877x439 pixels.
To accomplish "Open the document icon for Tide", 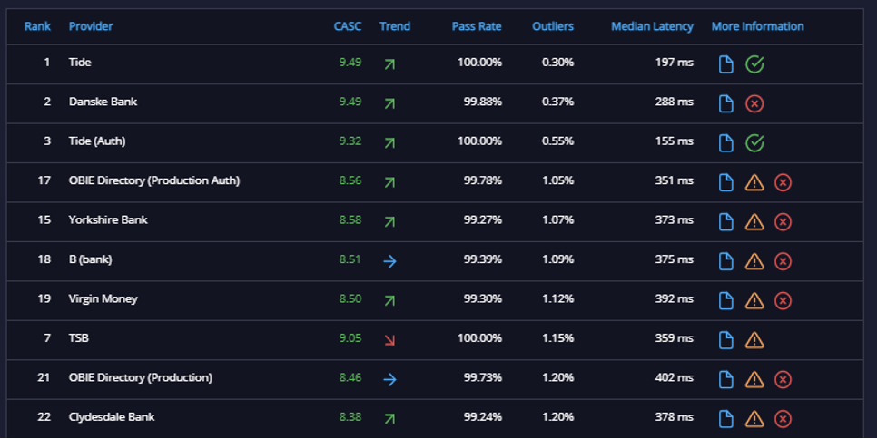I will click(725, 64).
